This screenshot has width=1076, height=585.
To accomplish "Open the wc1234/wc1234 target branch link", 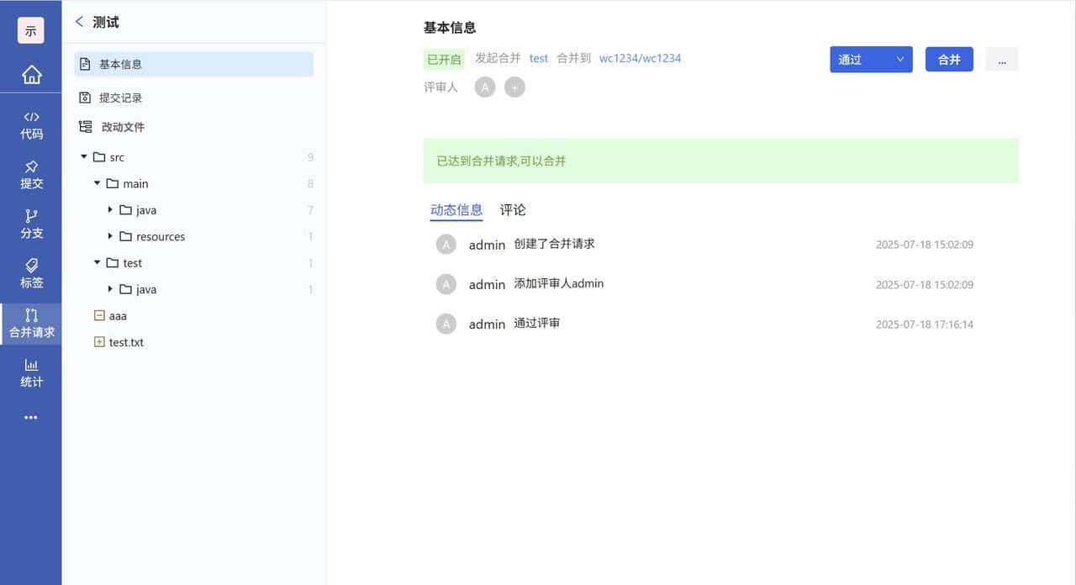I will pos(640,59).
